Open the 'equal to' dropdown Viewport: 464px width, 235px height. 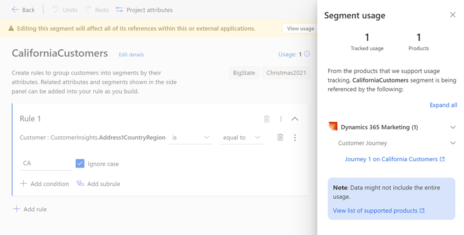point(242,137)
